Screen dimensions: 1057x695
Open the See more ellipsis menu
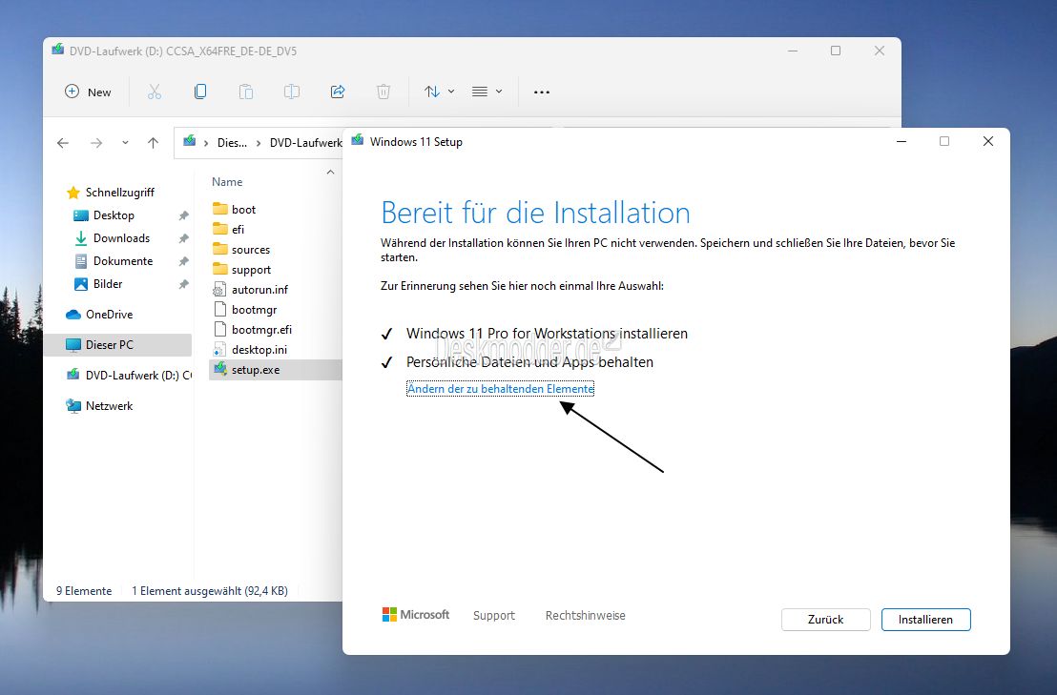[x=541, y=92]
